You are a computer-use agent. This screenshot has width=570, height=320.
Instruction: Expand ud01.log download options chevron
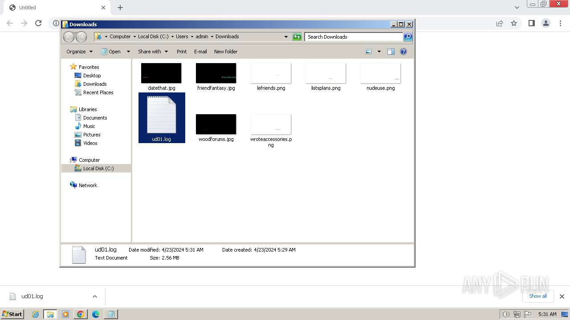pyautogui.click(x=95, y=296)
